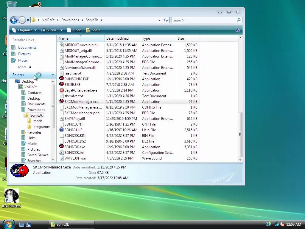This screenshot has width=305, height=229.
Task: Click Open in the toolbar
Action: tap(74, 30)
